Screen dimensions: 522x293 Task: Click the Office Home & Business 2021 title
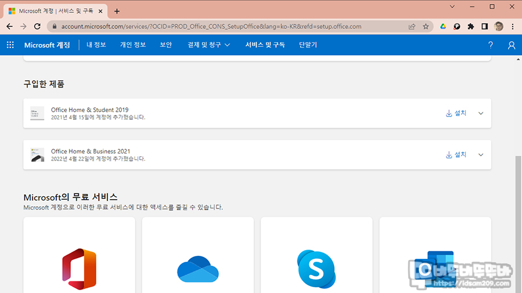(x=90, y=151)
